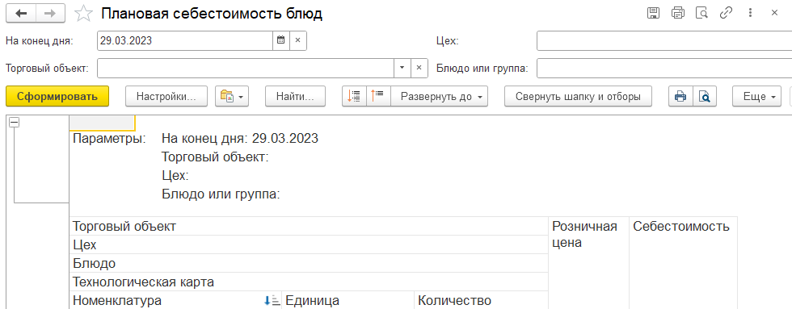Select the 'Единица' column header
This screenshot has height=309, width=792.
tap(348, 300)
